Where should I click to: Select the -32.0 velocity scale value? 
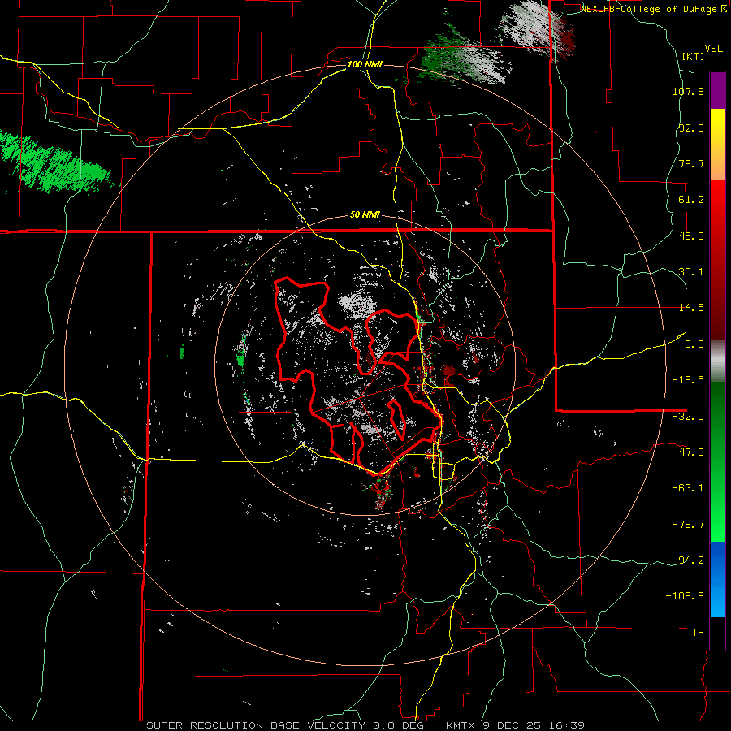coord(688,417)
